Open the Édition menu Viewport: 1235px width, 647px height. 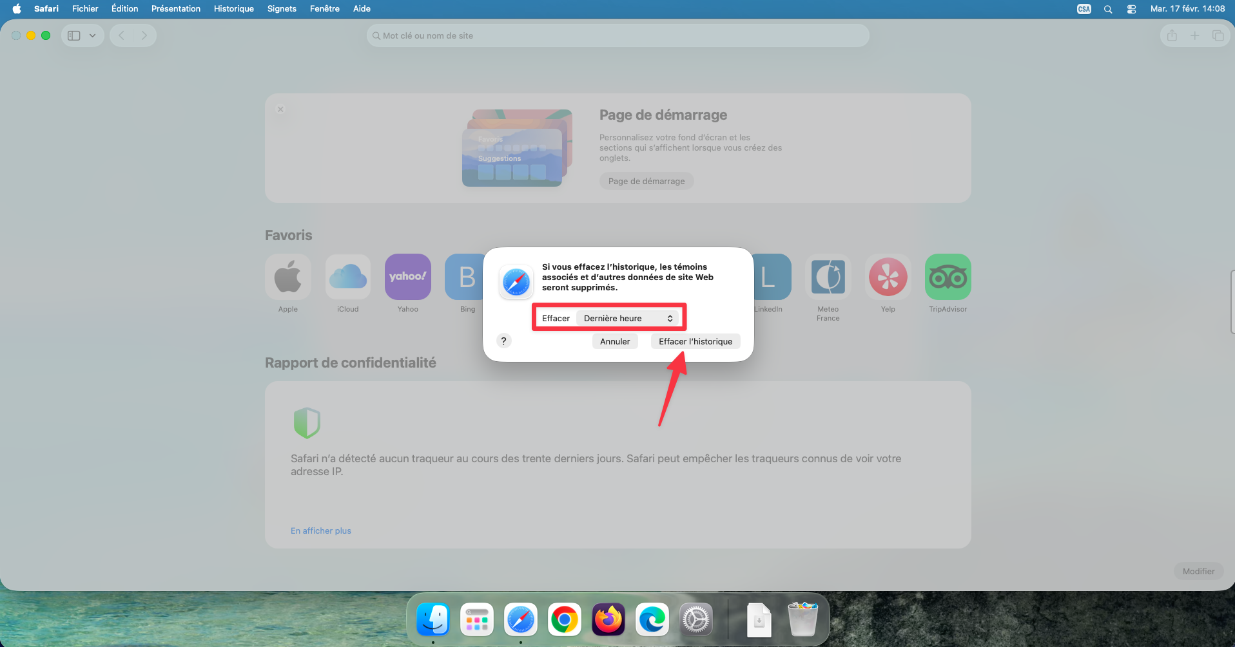click(124, 8)
